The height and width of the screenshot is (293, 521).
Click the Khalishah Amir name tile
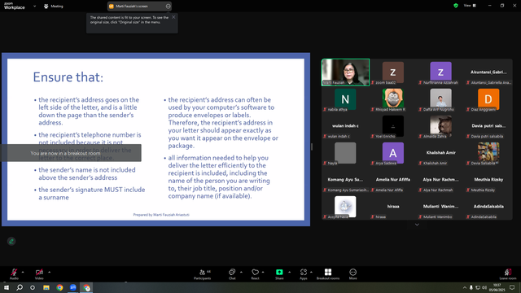click(x=440, y=153)
